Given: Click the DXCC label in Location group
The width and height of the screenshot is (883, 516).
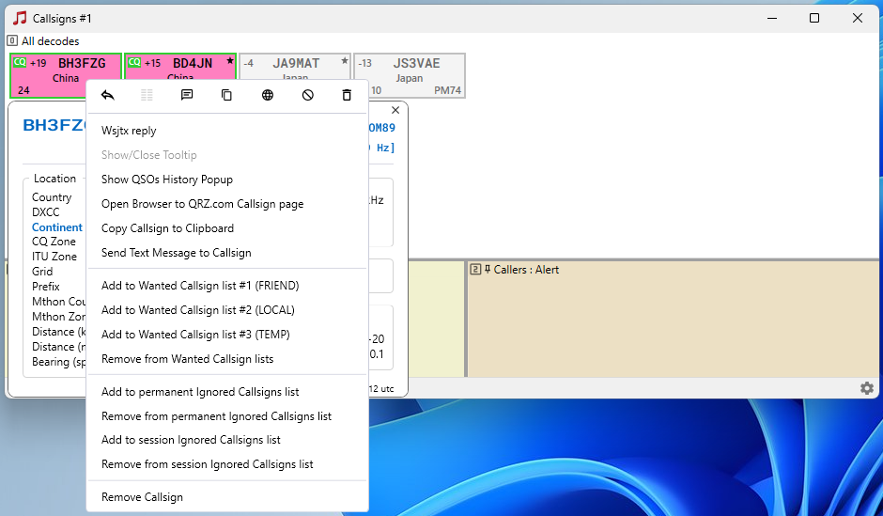Looking at the screenshot, I should [x=46, y=212].
